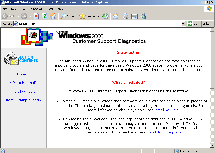The width and height of the screenshot is (215, 153).
Task: Click the Install symbols sidebar link
Action: (23, 91)
